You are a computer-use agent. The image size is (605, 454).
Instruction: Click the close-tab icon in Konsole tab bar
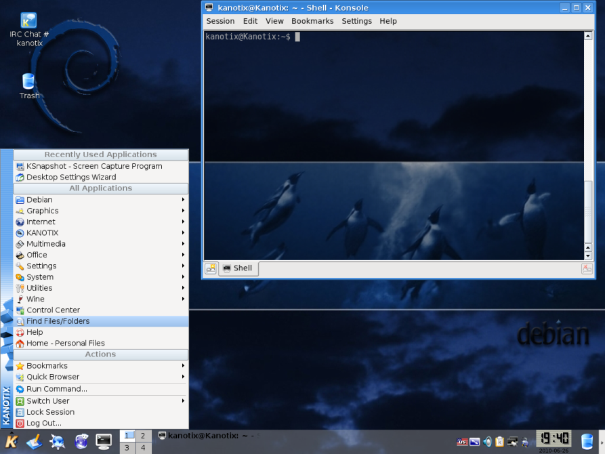pyautogui.click(x=587, y=268)
